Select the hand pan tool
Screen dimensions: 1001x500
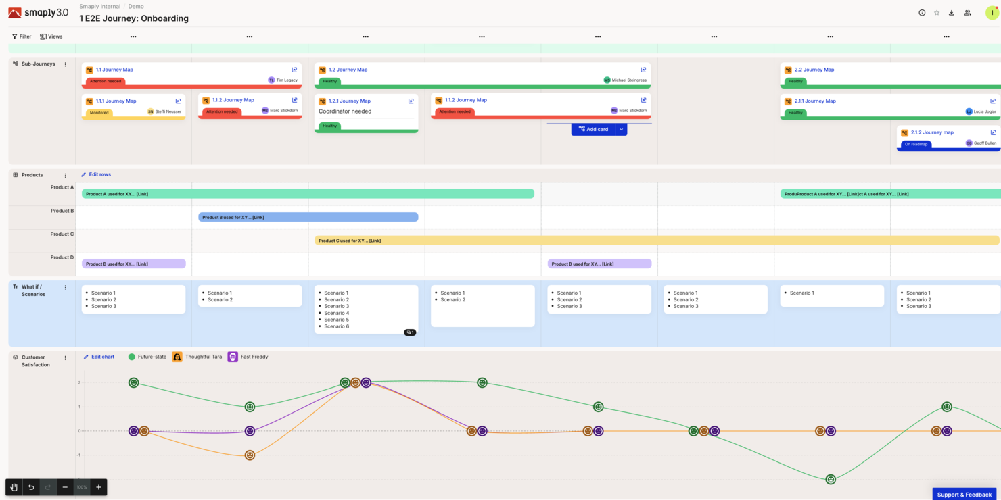(14, 486)
